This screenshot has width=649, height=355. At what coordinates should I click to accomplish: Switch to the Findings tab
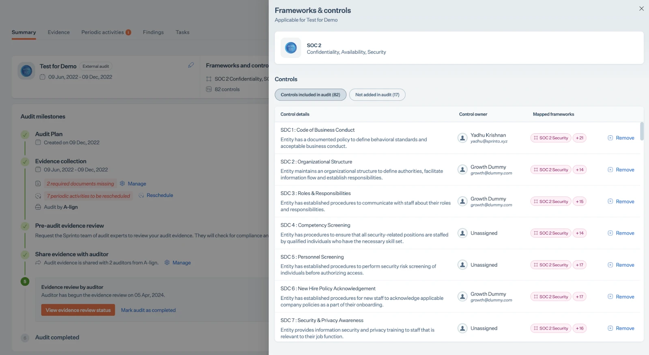153,32
